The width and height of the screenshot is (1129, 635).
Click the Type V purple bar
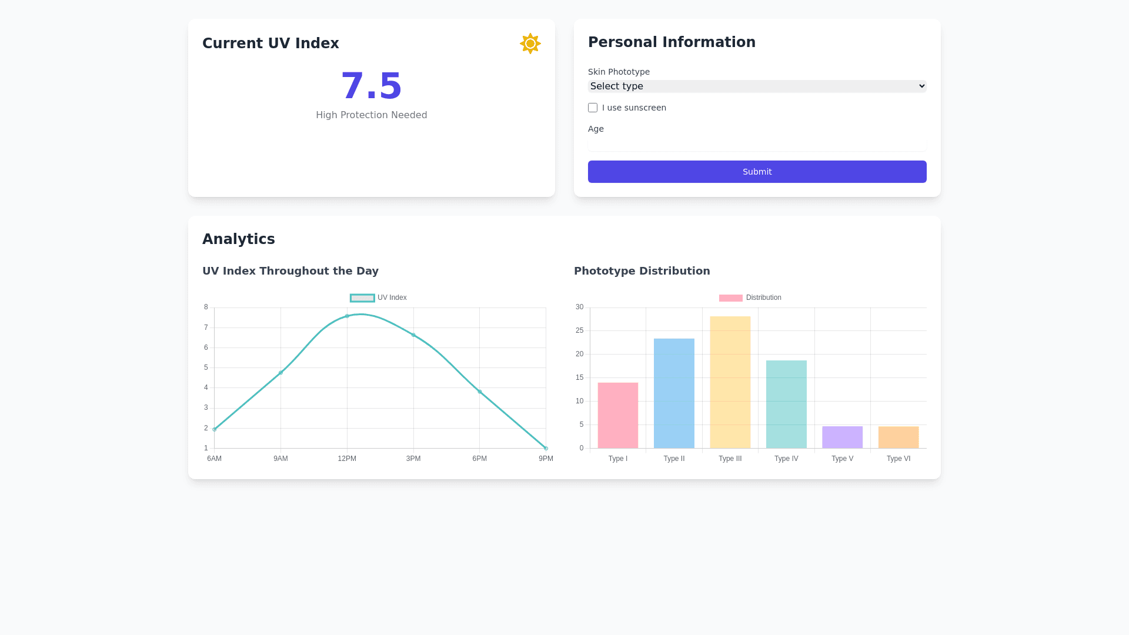[x=842, y=437]
